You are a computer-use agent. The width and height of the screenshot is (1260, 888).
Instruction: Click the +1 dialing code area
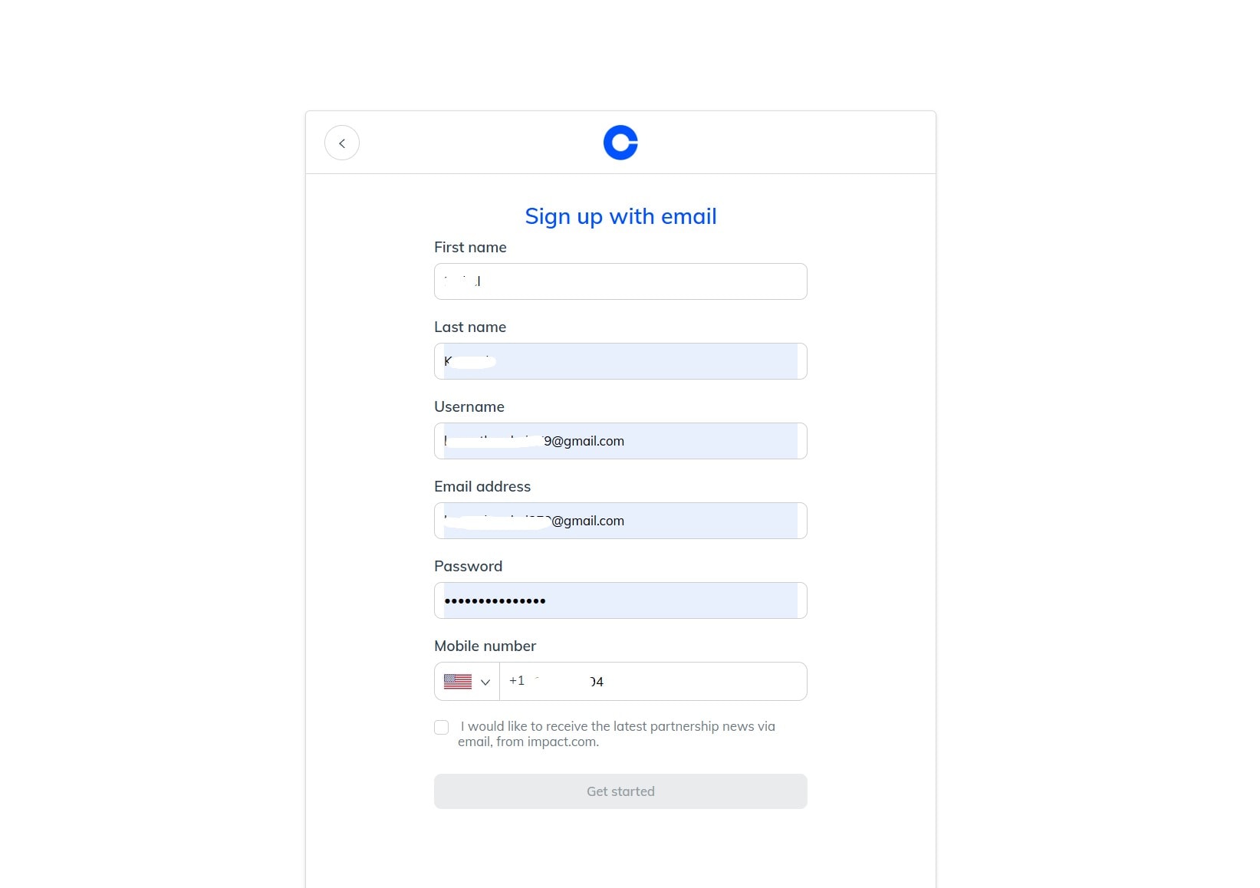518,681
